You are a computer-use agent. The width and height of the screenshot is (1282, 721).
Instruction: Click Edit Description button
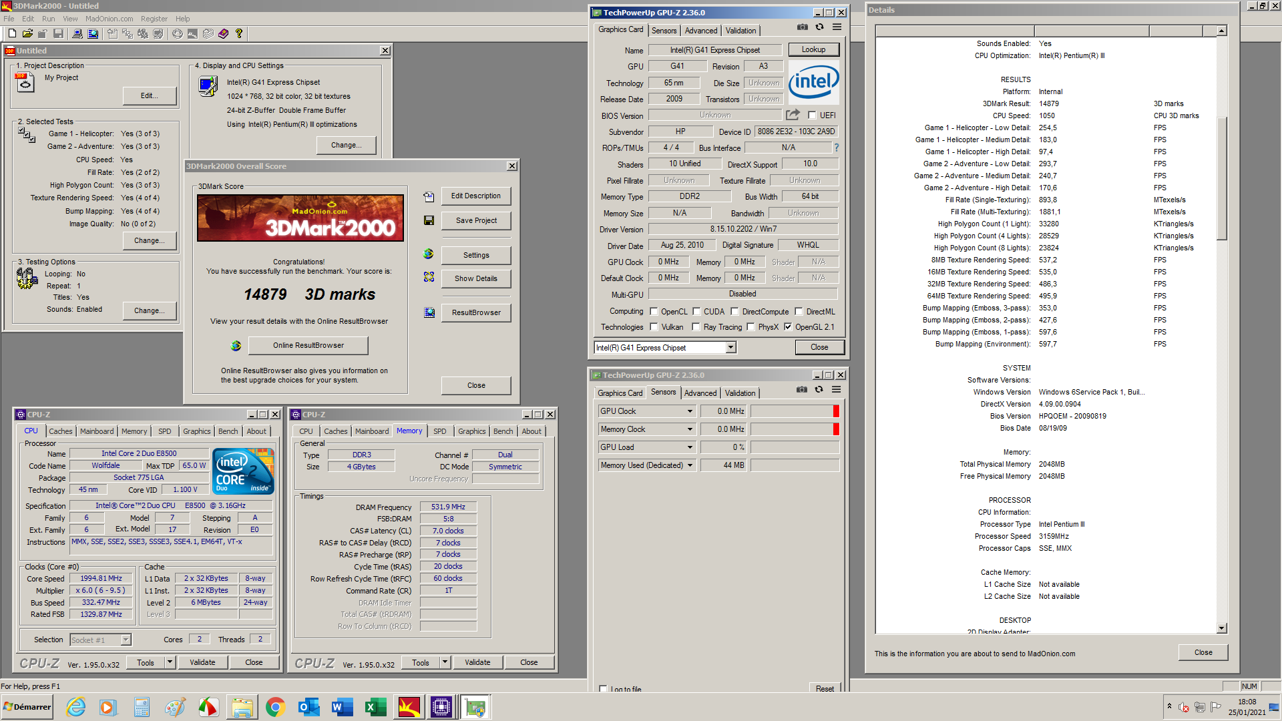476,196
